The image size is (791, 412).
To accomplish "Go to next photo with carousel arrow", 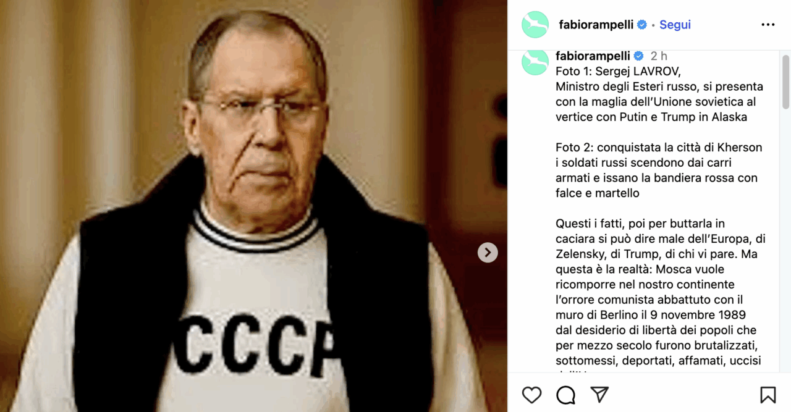I will click(x=488, y=252).
